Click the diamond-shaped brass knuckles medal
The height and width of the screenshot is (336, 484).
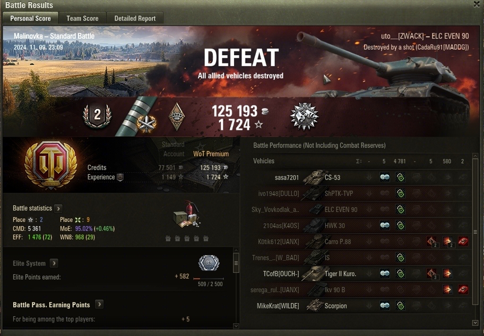point(177,116)
